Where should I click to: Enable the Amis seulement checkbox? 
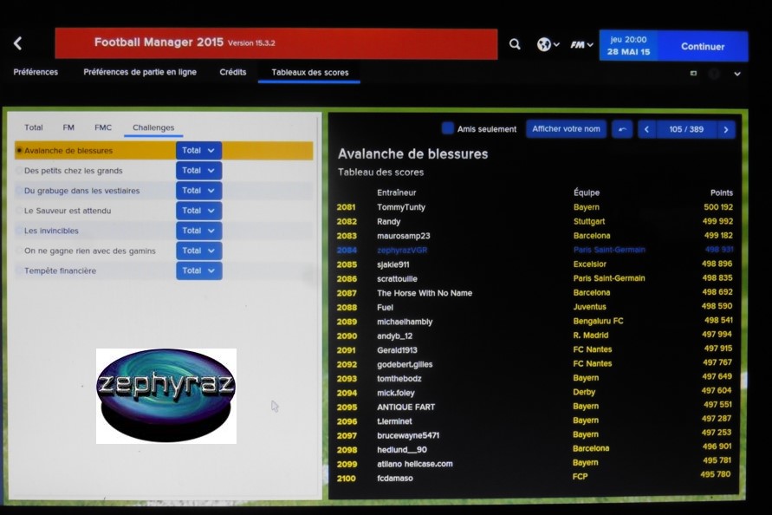pyautogui.click(x=447, y=128)
